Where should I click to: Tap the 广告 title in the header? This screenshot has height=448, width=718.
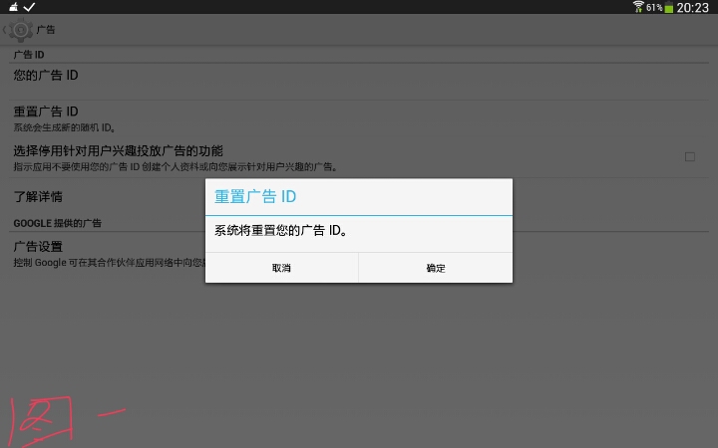coord(46,30)
